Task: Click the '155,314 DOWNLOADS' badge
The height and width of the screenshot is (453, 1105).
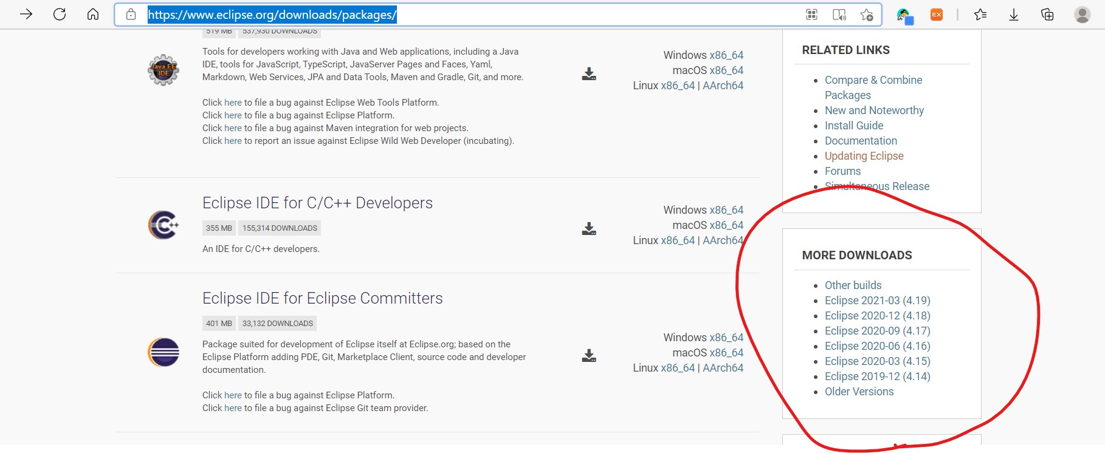Action: click(280, 228)
